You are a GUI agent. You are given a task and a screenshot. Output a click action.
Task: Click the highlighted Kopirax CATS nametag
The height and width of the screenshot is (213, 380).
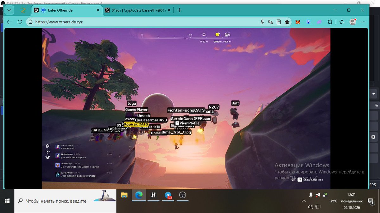136,124
